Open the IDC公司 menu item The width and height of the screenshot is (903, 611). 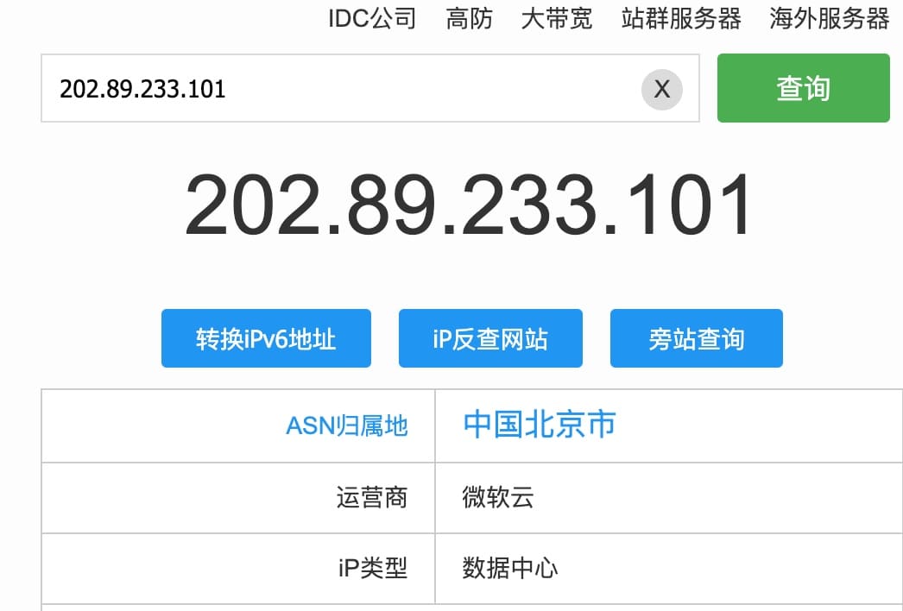[372, 19]
